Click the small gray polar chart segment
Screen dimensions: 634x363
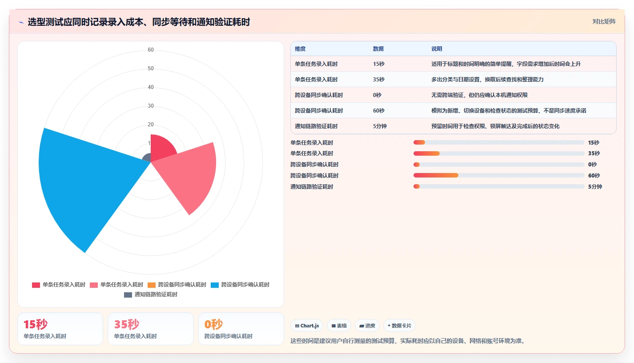[x=147, y=157]
